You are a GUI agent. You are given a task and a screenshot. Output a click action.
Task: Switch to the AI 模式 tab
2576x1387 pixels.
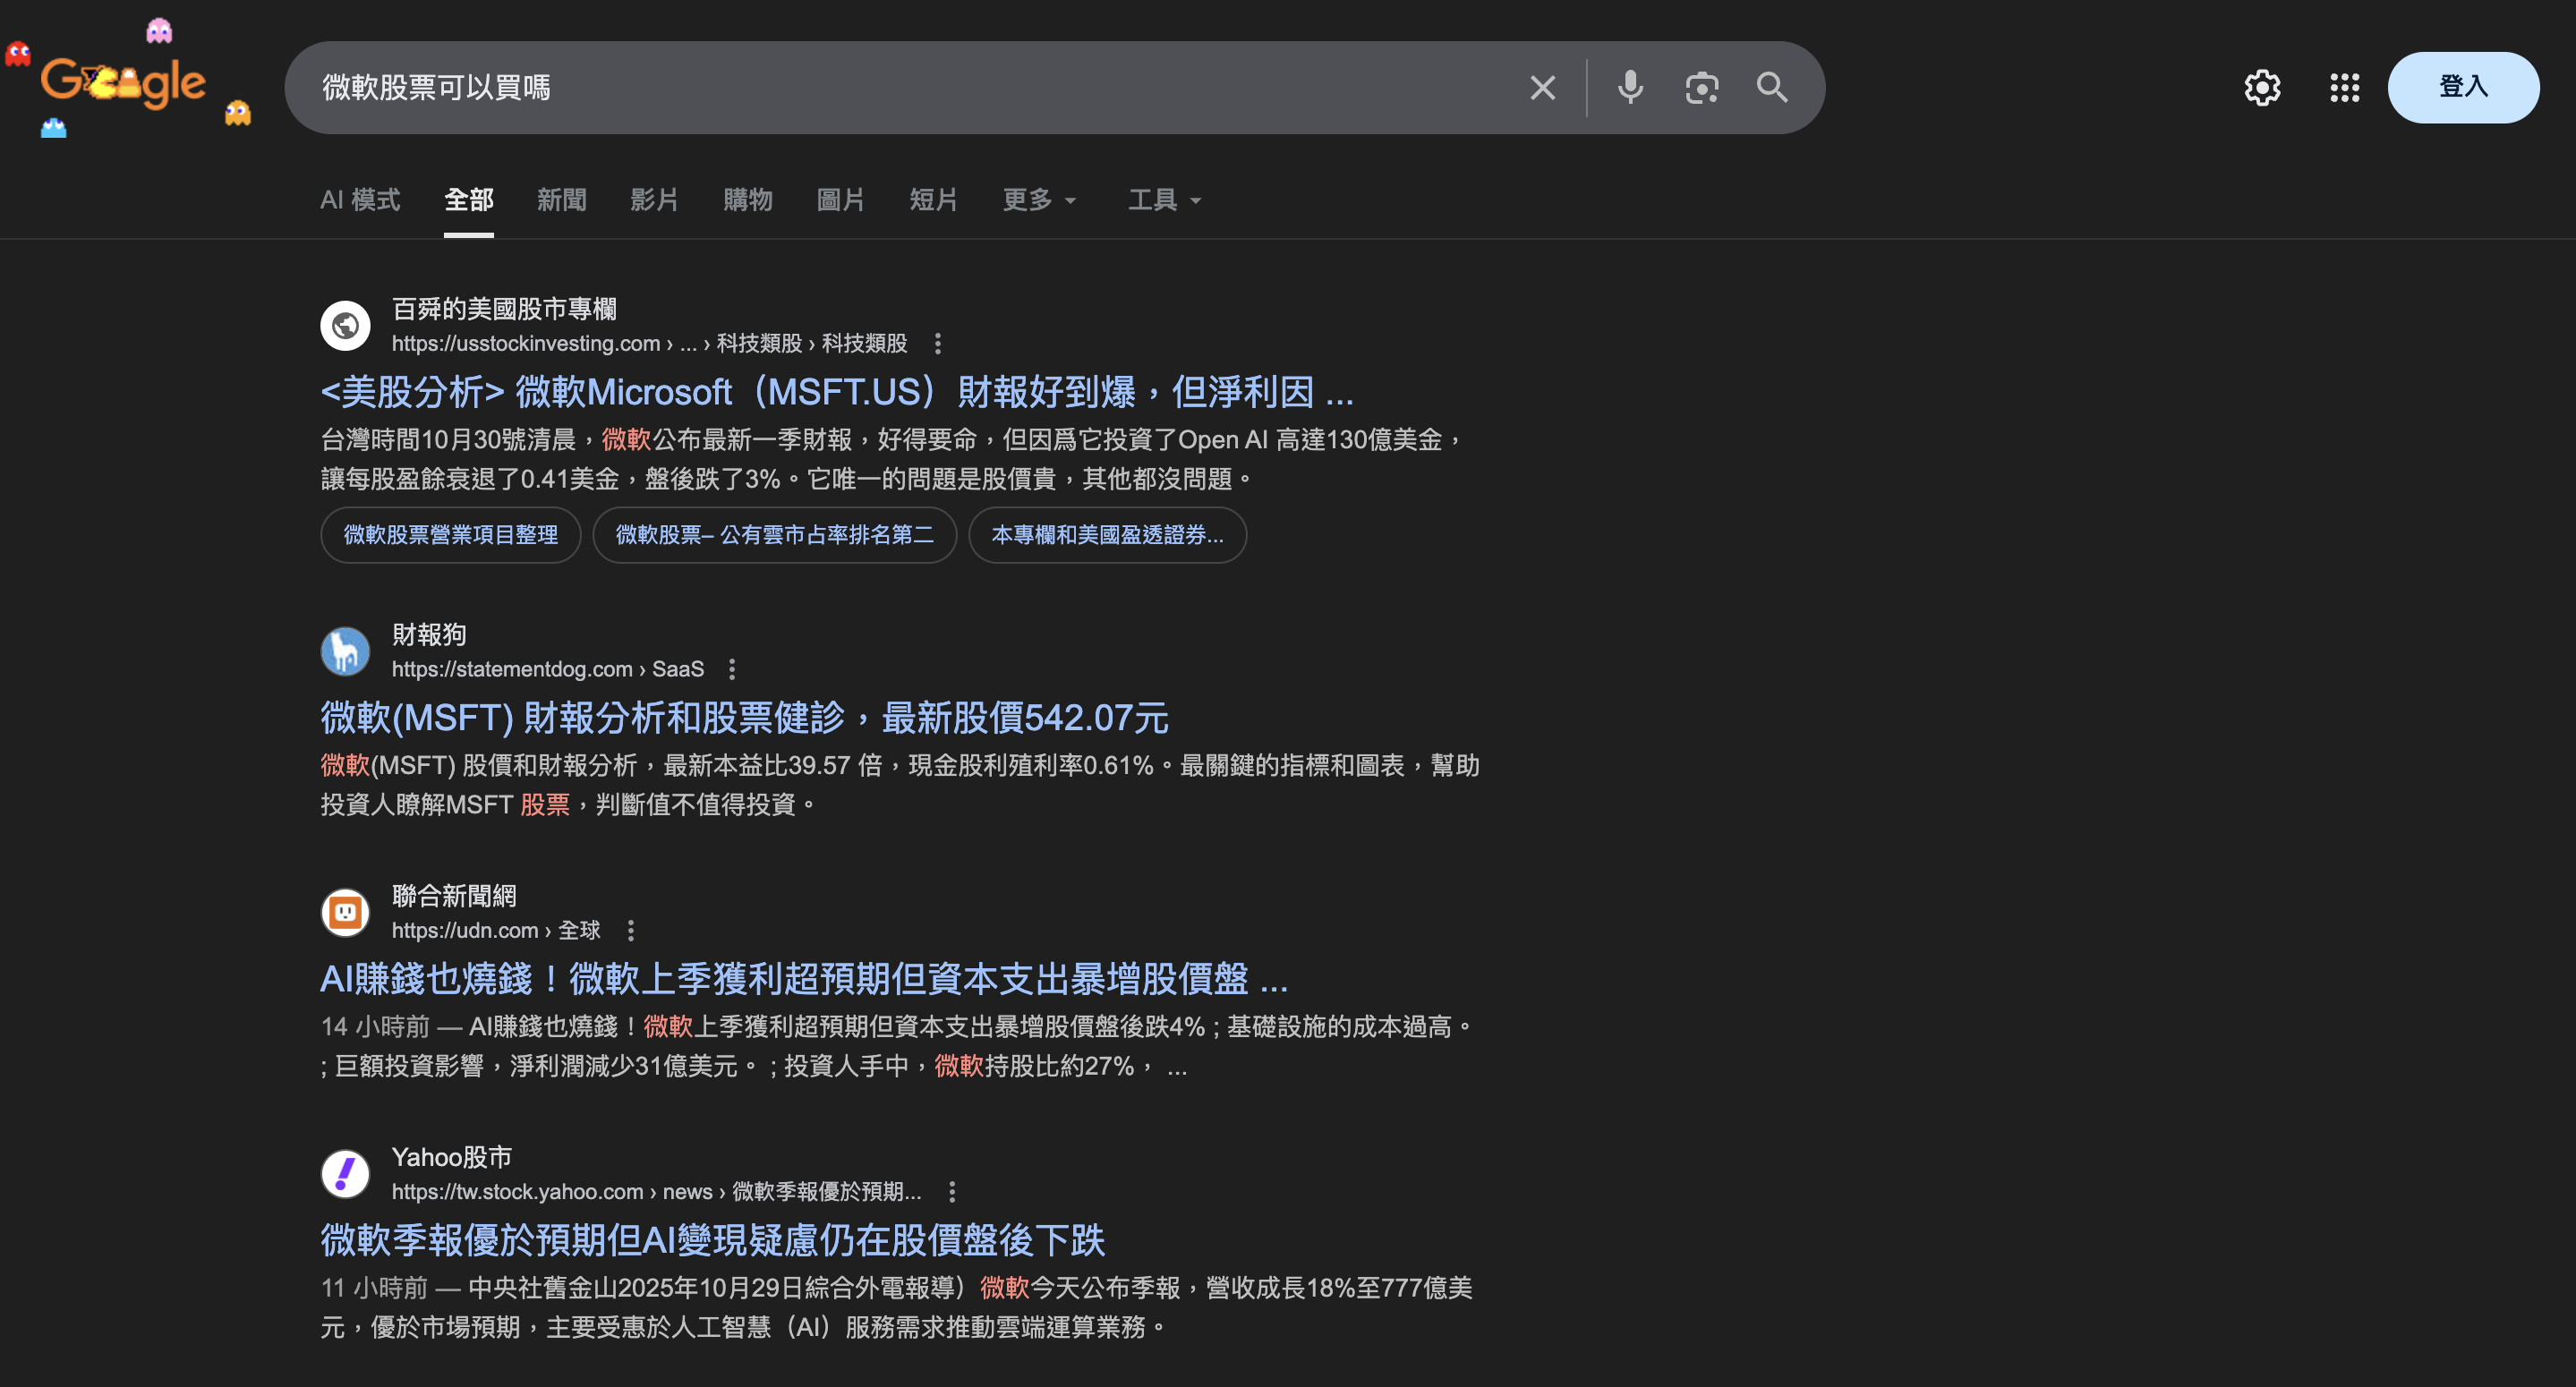(360, 200)
